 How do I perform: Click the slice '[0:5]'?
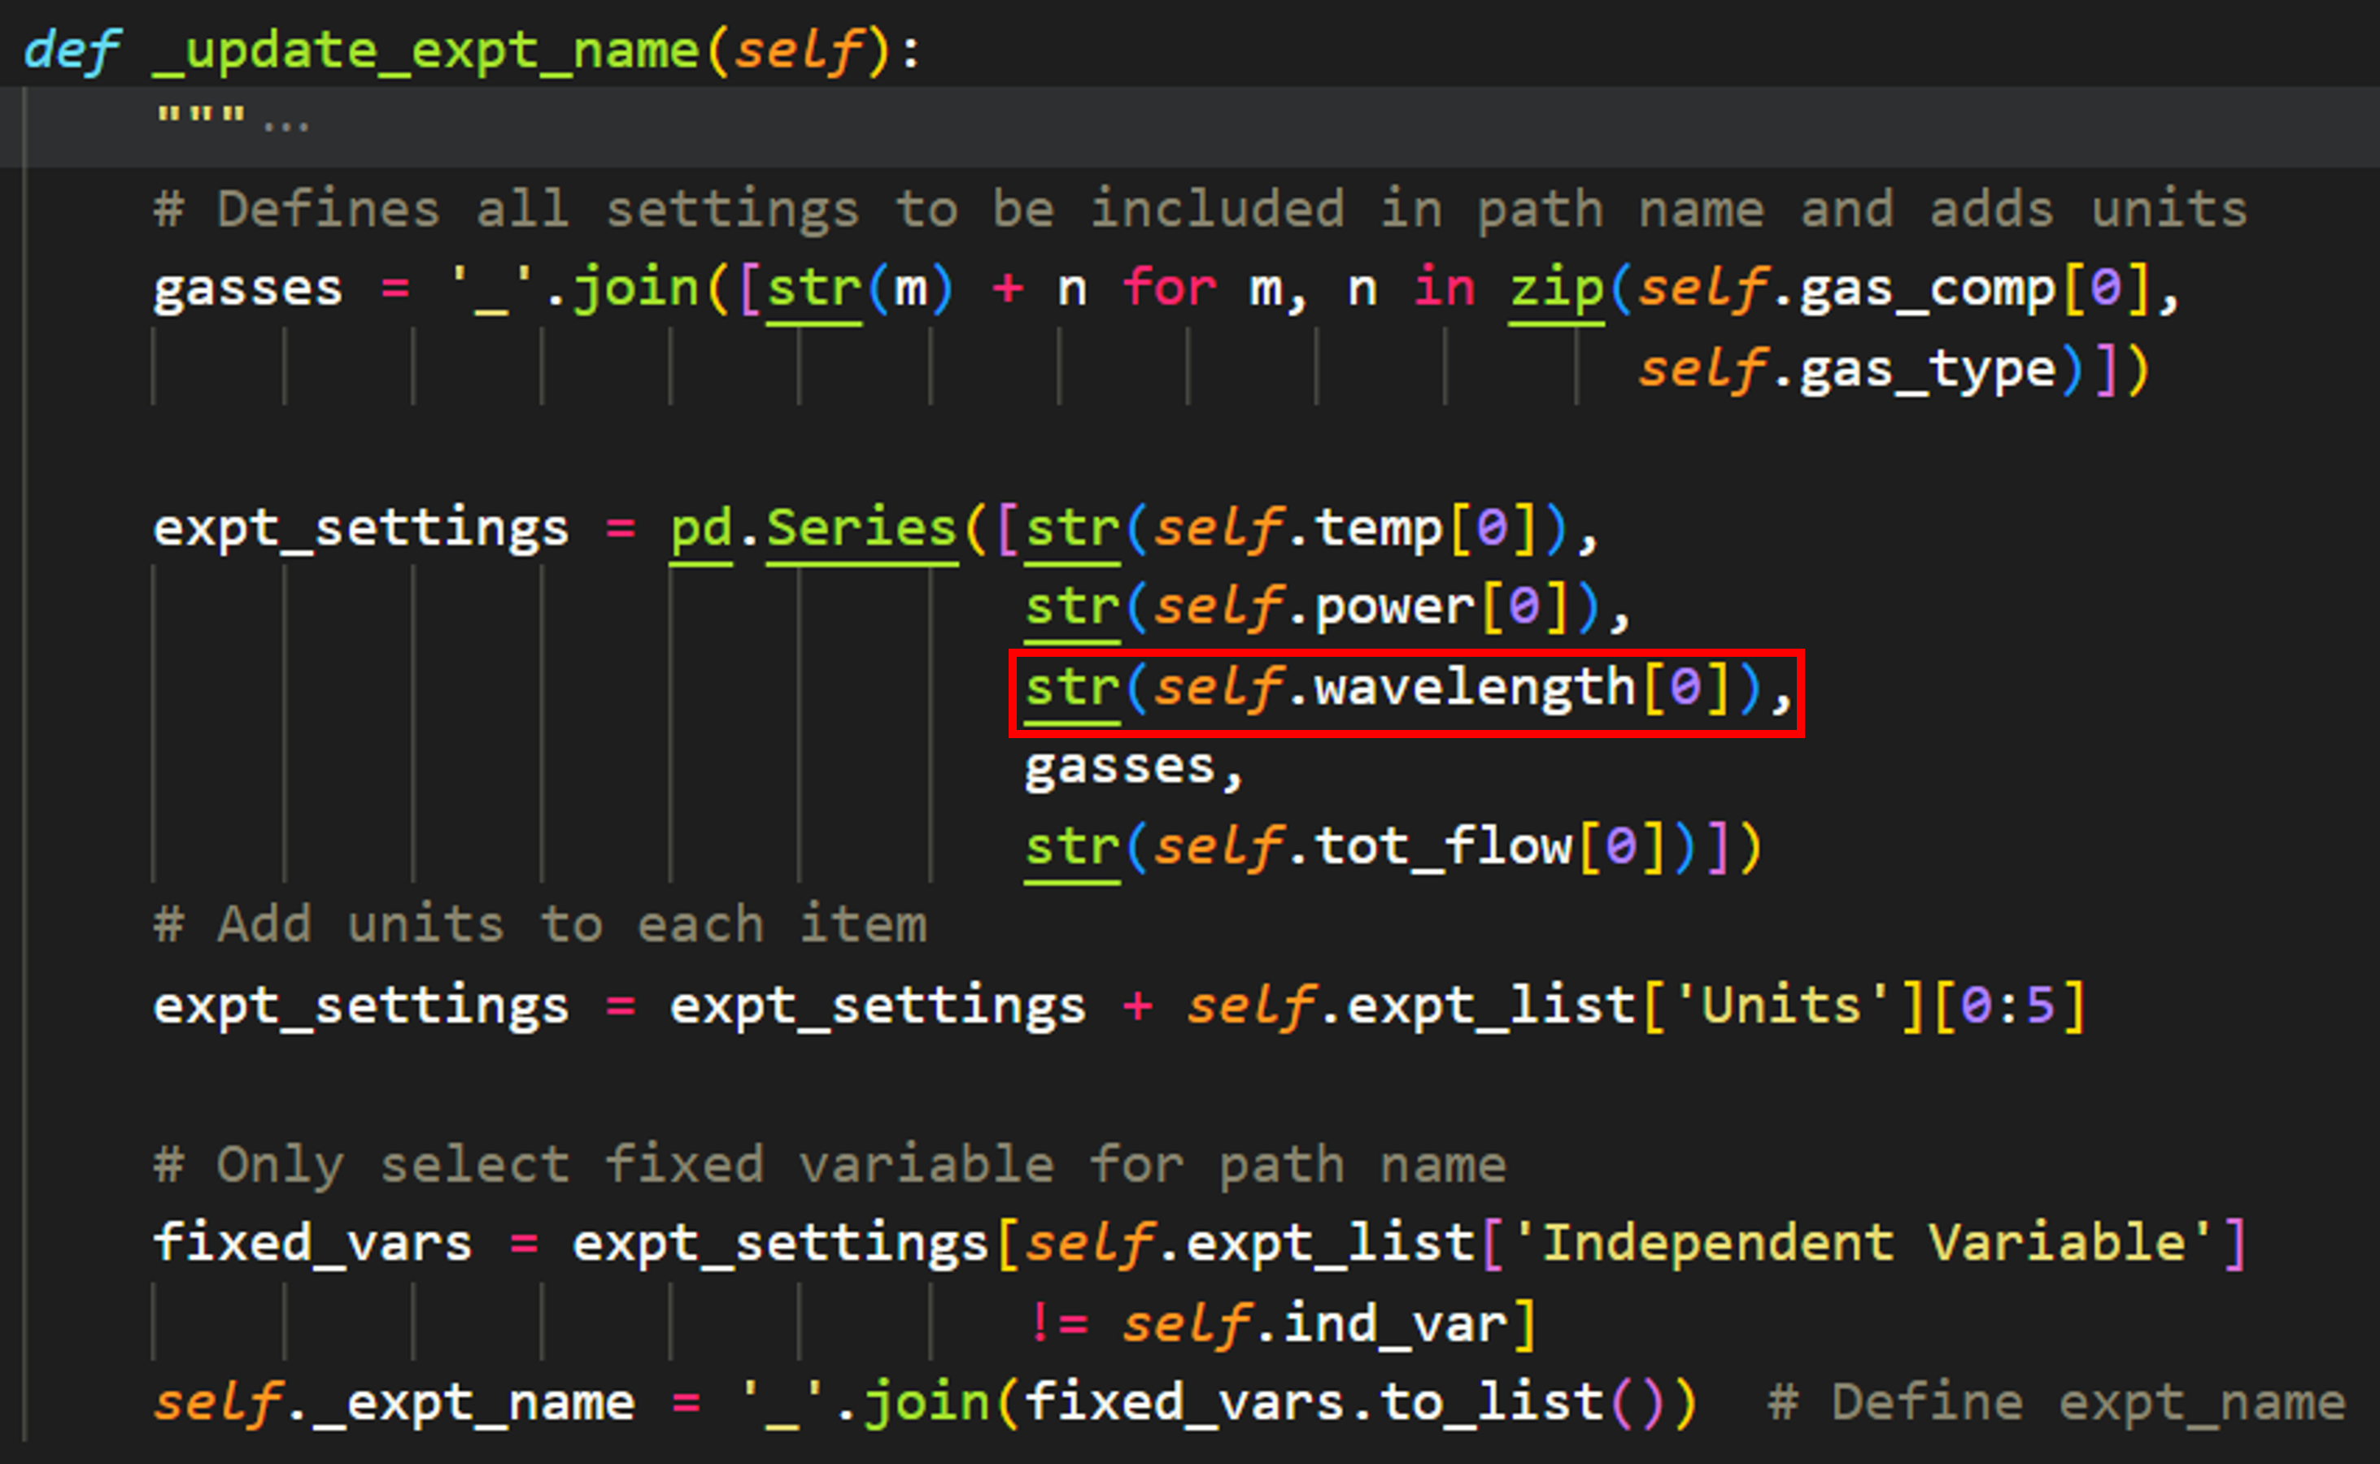2008,1006
